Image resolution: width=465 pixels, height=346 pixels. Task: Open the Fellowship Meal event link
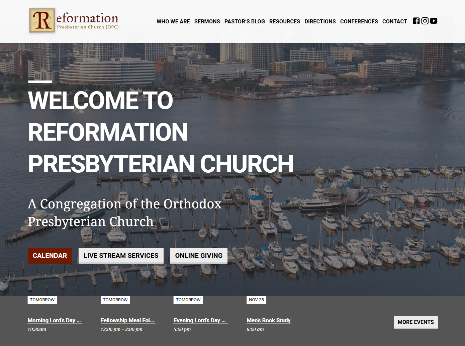click(127, 320)
